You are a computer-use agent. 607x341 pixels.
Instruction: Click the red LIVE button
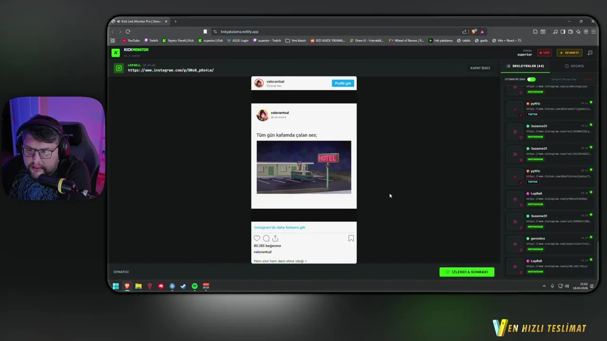[544, 53]
